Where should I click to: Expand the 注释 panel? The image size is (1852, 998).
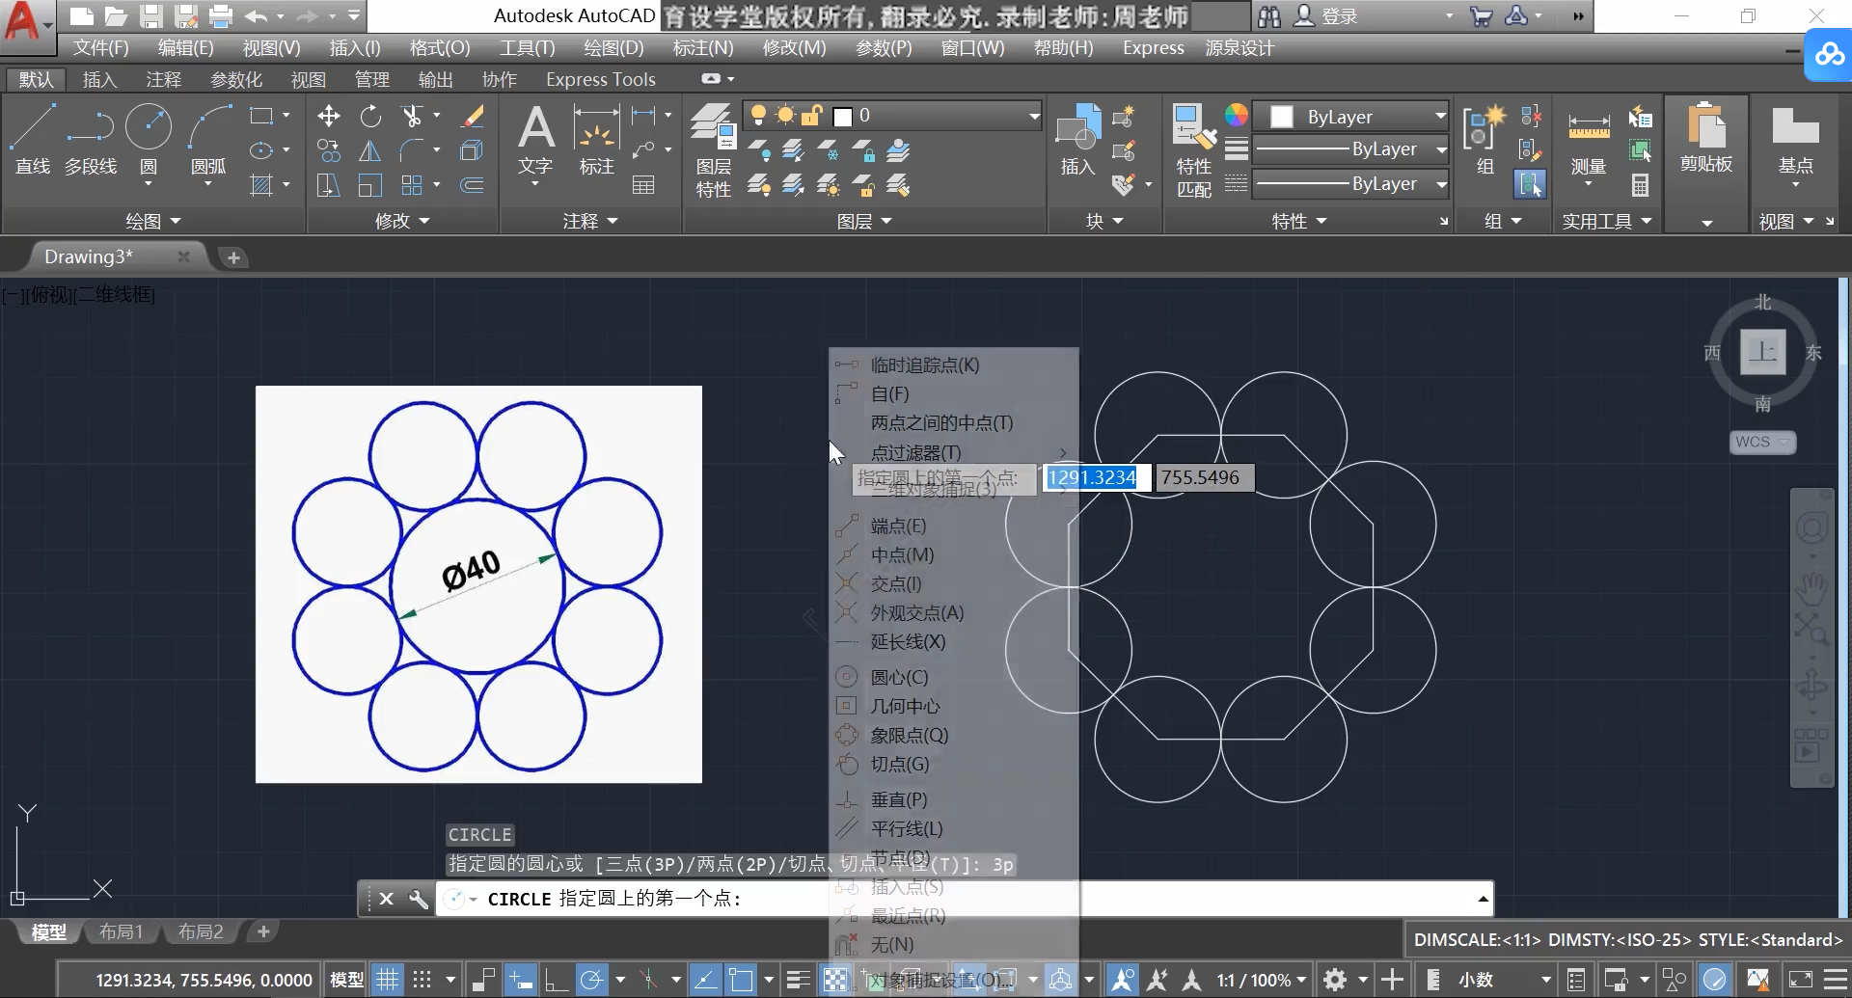(x=590, y=221)
